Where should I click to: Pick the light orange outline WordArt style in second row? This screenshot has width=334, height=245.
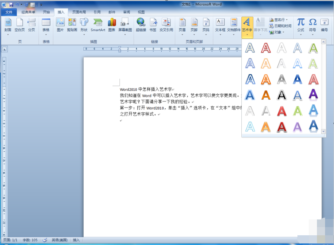click(x=266, y=63)
